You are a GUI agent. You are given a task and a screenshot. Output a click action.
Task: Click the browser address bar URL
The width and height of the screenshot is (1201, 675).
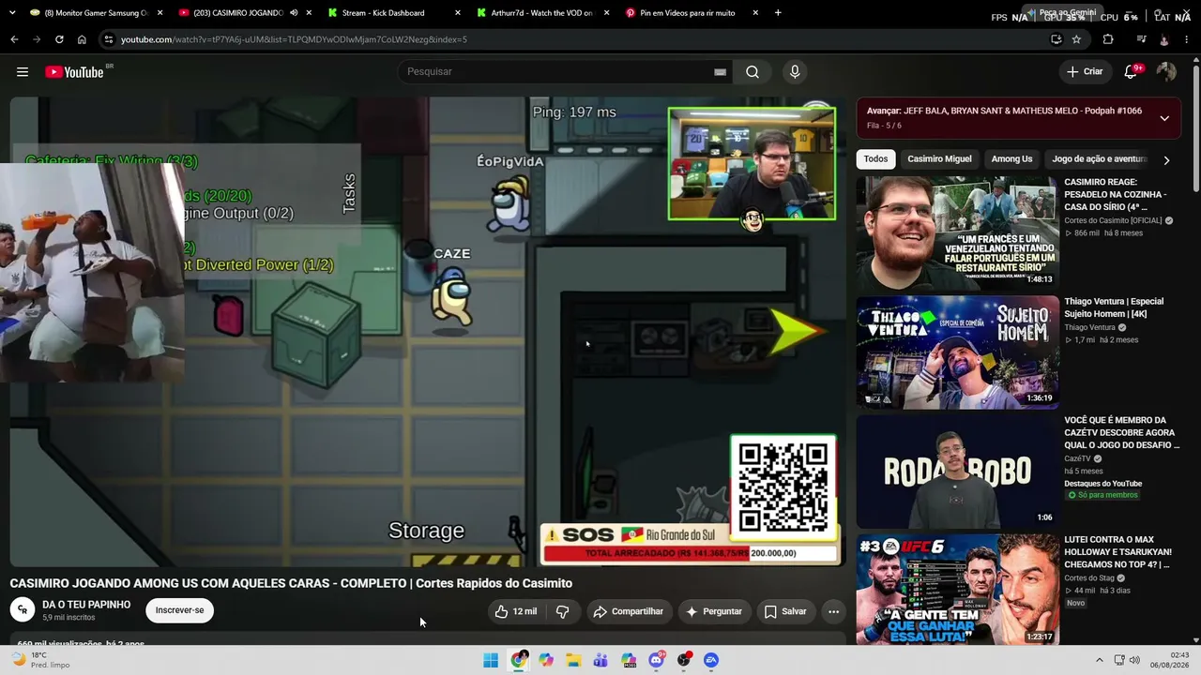[294, 39]
